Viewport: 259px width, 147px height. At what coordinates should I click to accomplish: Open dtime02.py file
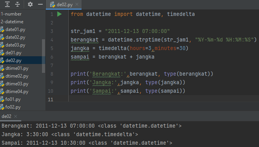coord(17,76)
